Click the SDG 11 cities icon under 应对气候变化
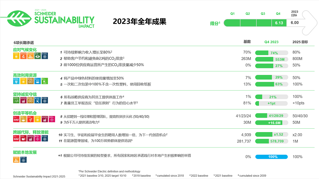The width and height of the screenshot is (319, 179). [30, 56]
